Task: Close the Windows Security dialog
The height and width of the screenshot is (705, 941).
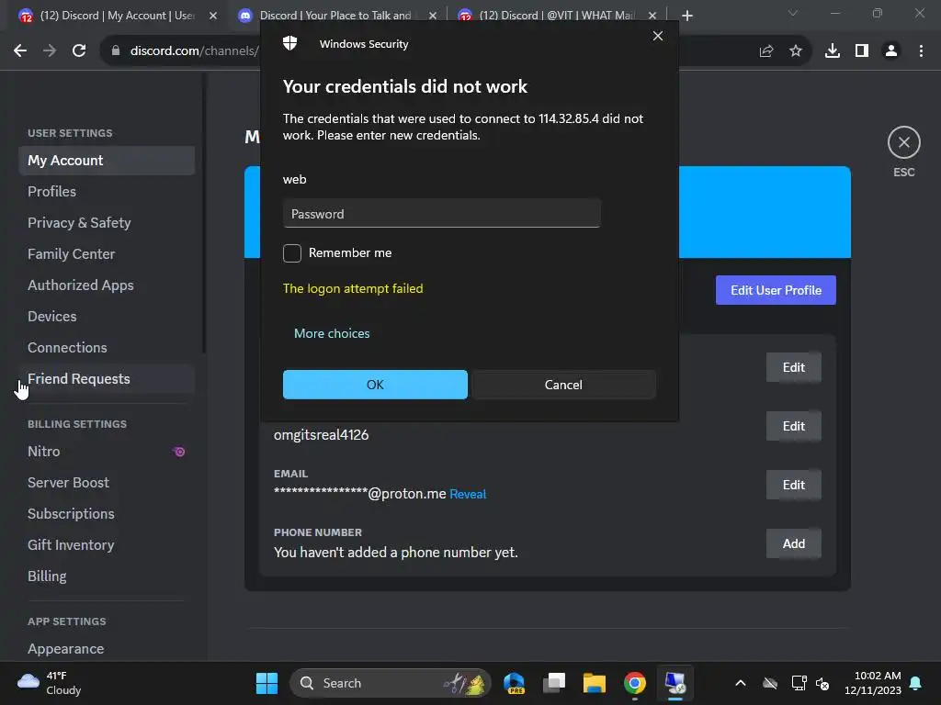Action: (x=658, y=36)
